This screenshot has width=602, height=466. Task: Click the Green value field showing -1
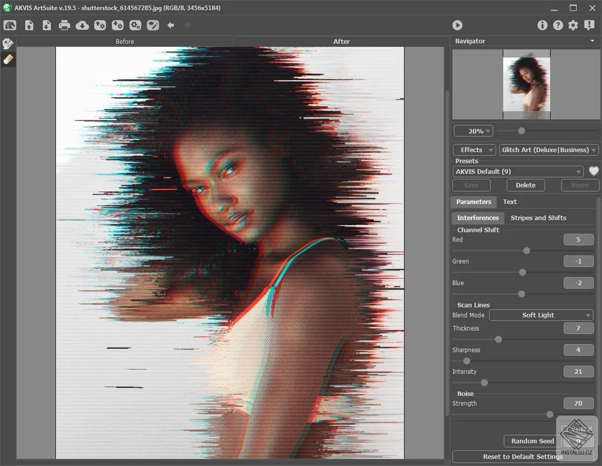(x=579, y=261)
